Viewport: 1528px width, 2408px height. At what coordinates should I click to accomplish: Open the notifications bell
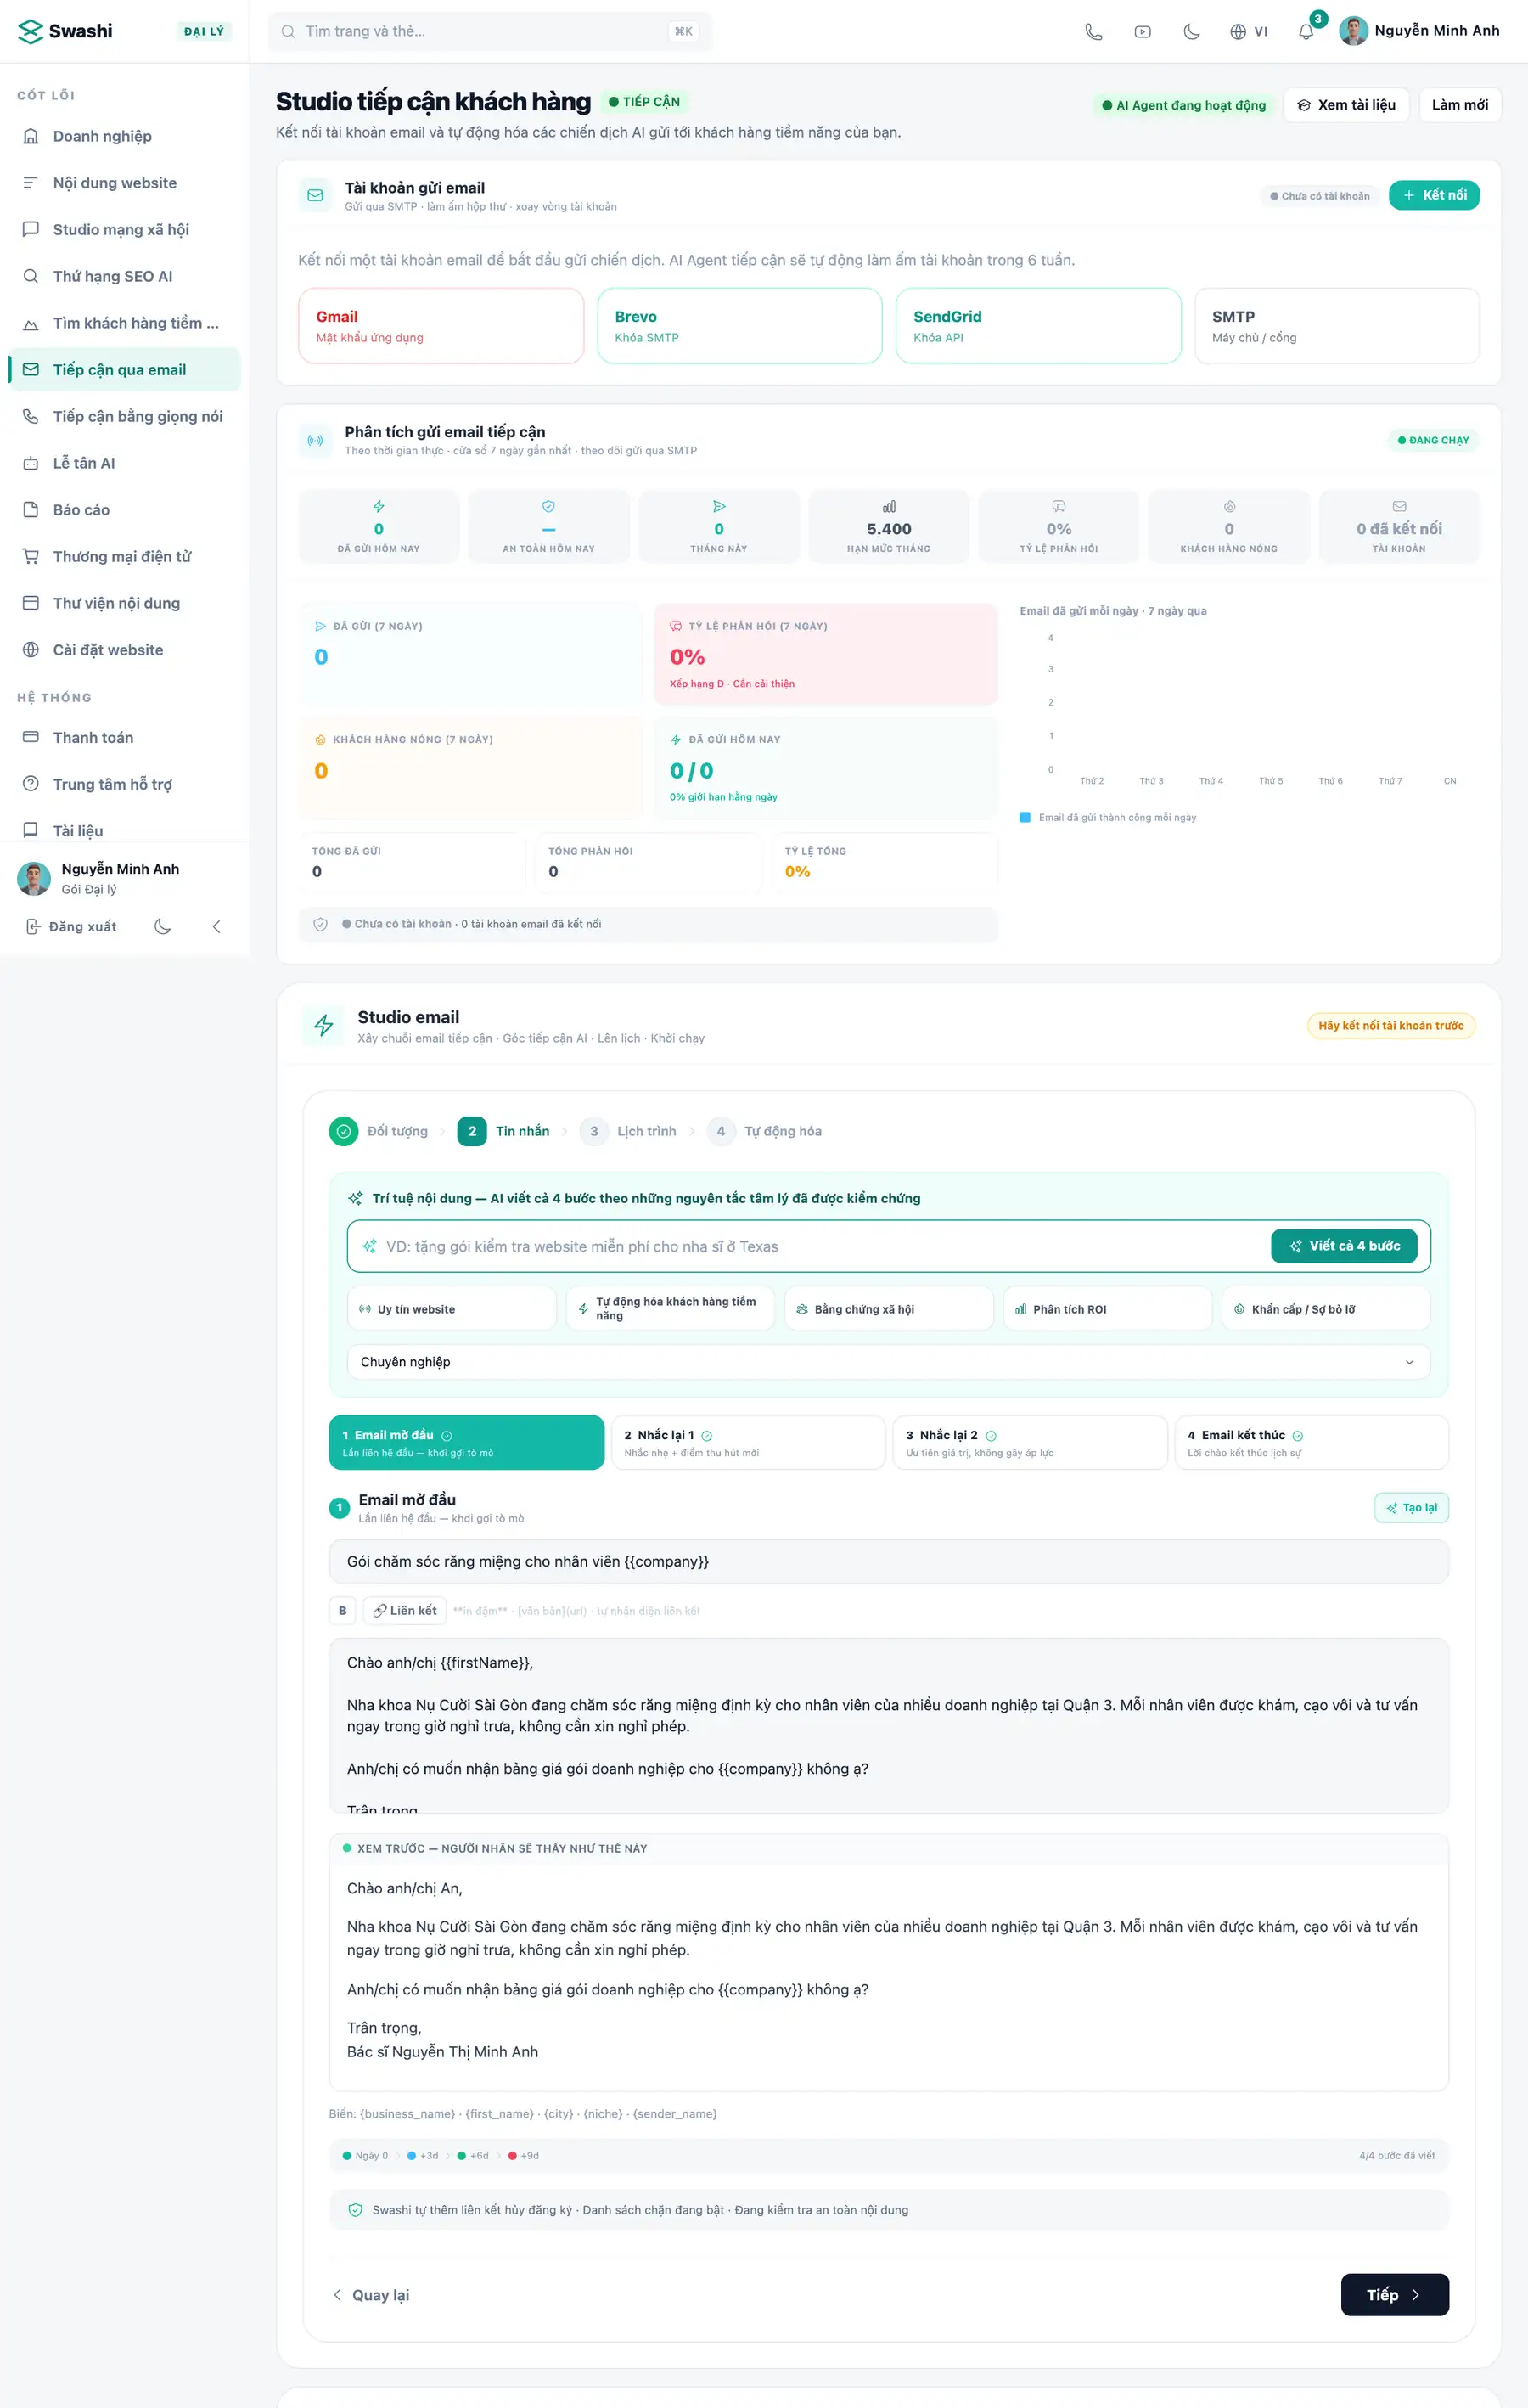[x=1306, y=32]
